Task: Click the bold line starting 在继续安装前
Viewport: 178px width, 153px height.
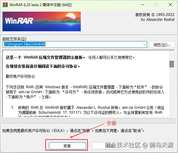Action: point(43,66)
